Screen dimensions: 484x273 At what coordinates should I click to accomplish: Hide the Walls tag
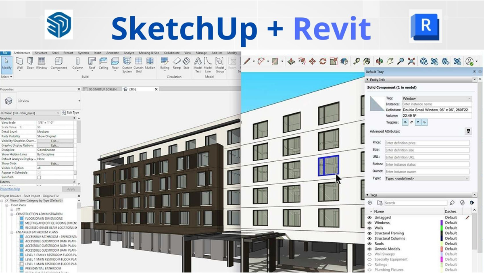[x=369, y=228]
